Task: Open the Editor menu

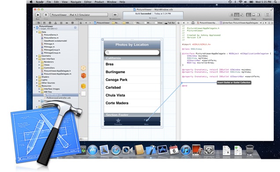Action: pyautogui.click(x=88, y=2)
